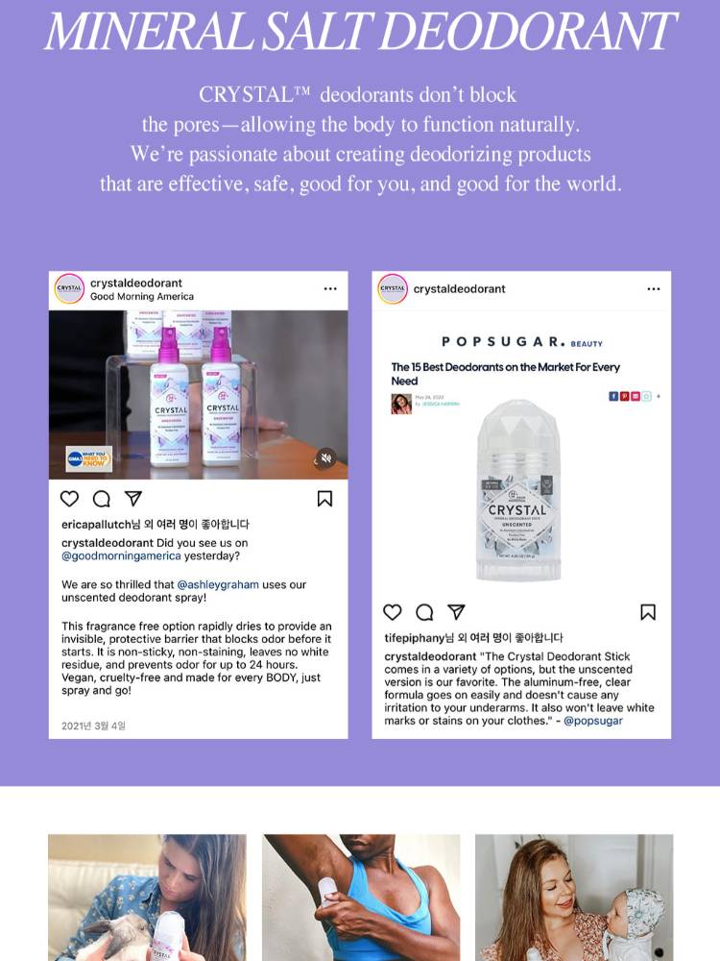Share the Good Morning America post
The width and height of the screenshot is (720, 961).
tap(133, 498)
